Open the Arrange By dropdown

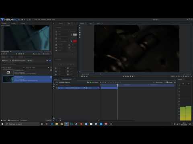coord(13,68)
